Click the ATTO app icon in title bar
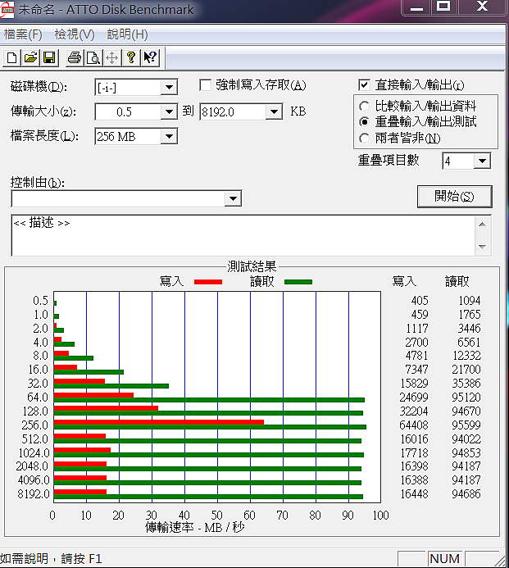Viewport: 509px width, 568px height. (x=7, y=9)
